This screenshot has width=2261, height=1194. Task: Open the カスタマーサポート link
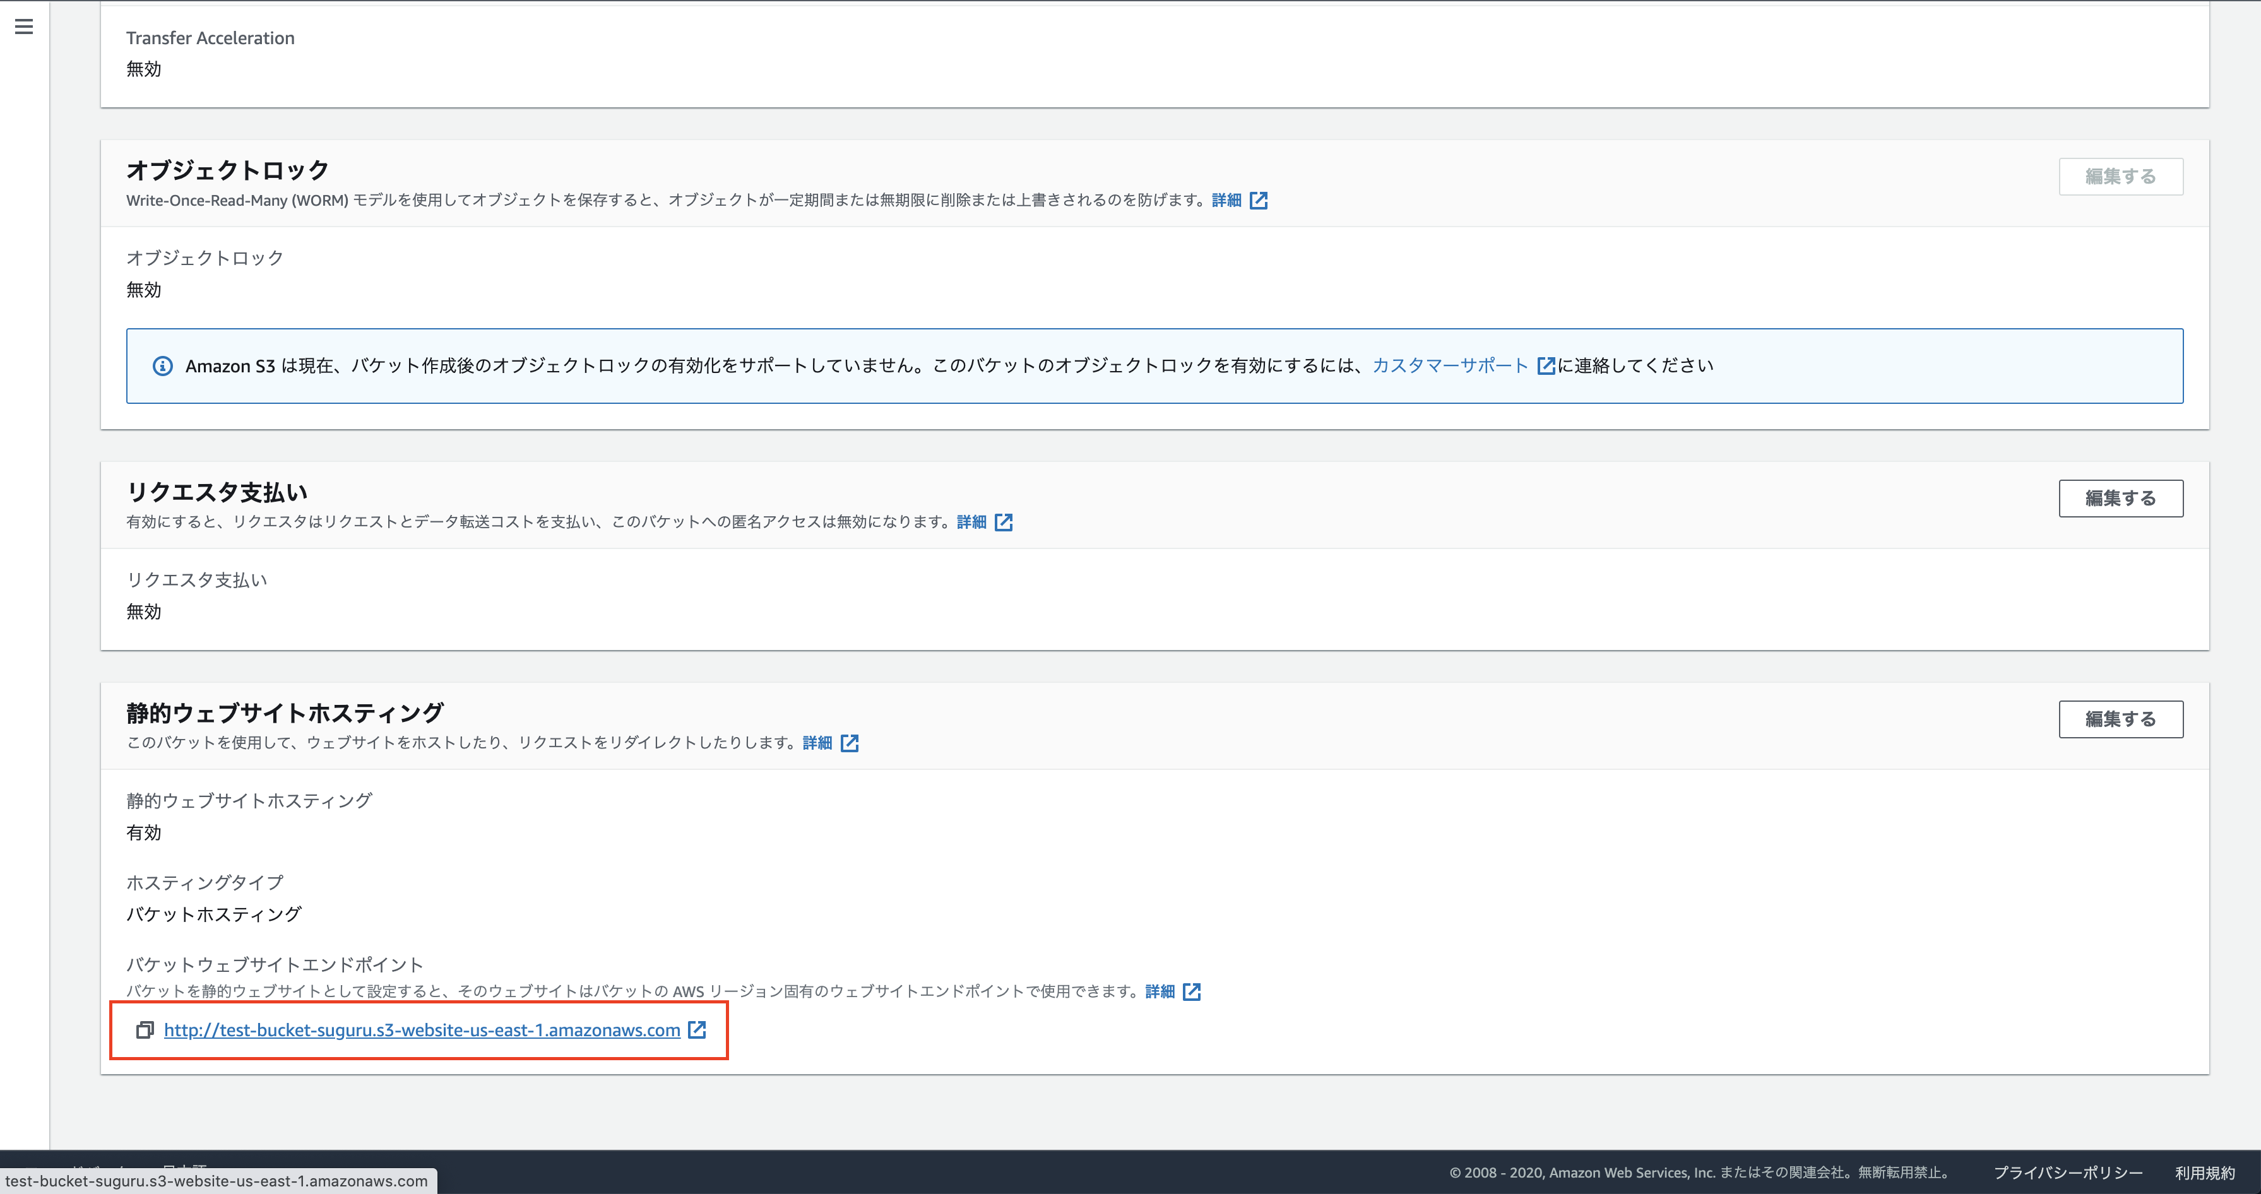coord(1449,366)
